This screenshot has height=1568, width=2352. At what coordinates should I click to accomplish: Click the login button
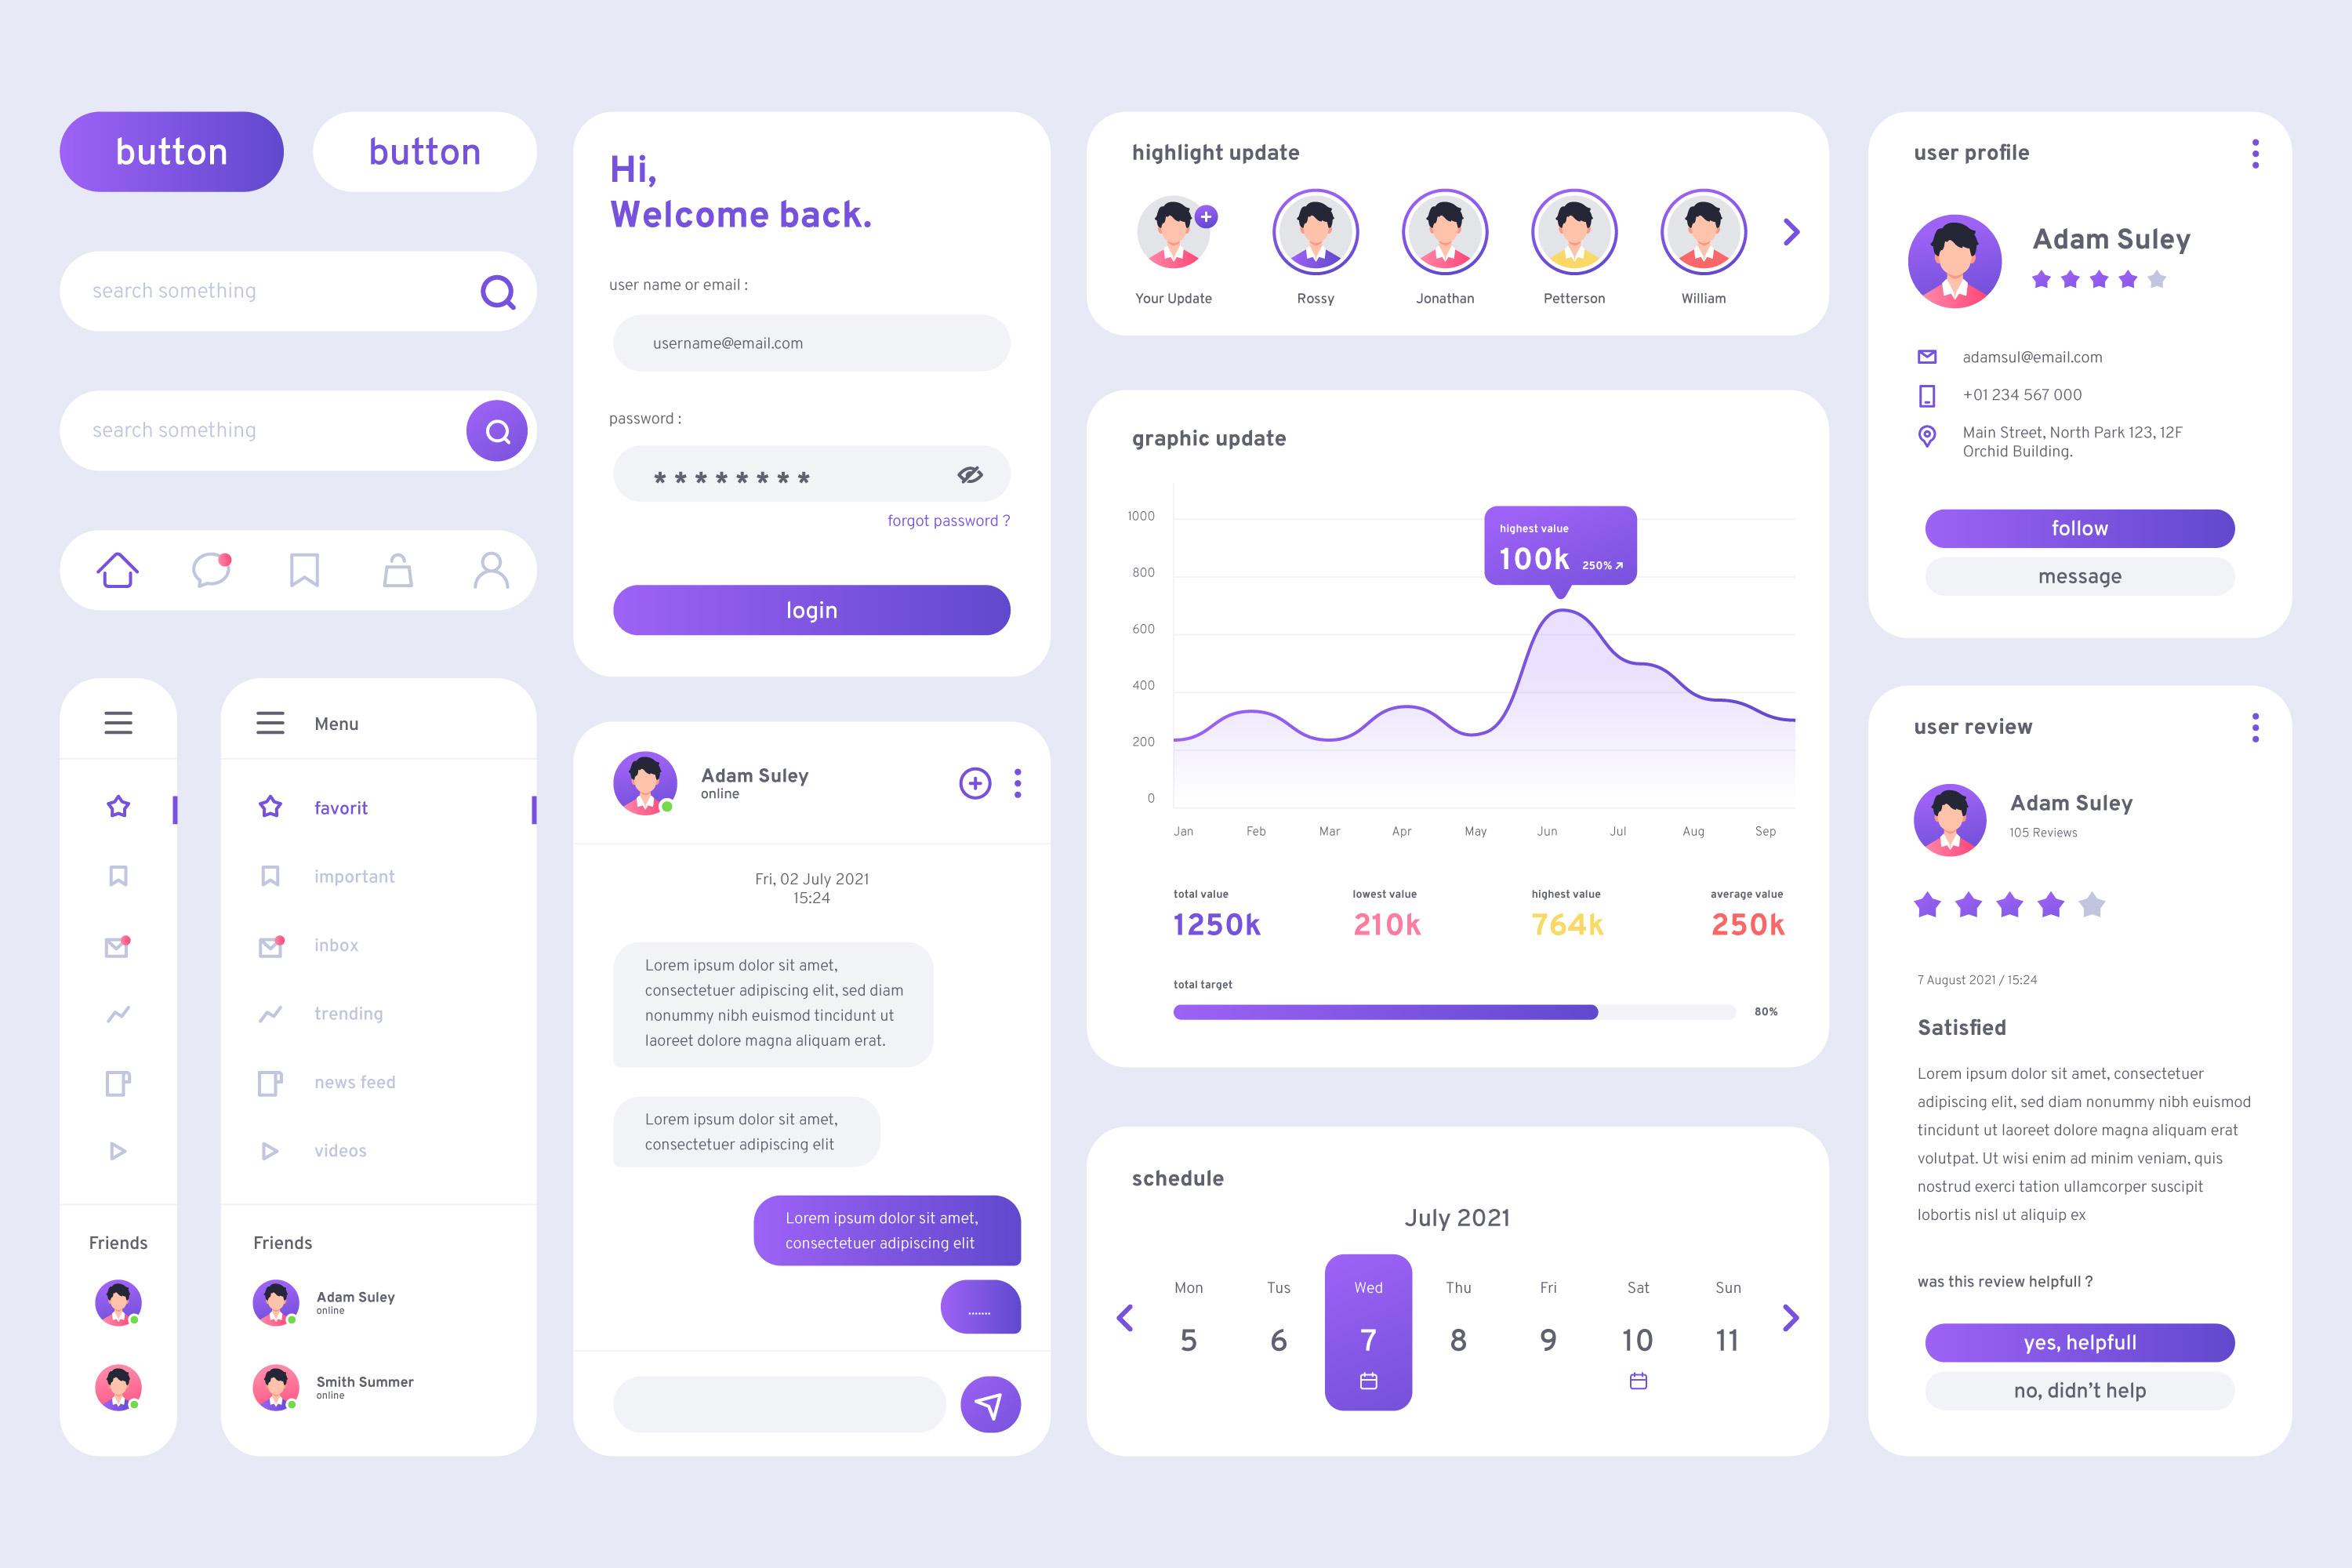pyautogui.click(x=810, y=609)
